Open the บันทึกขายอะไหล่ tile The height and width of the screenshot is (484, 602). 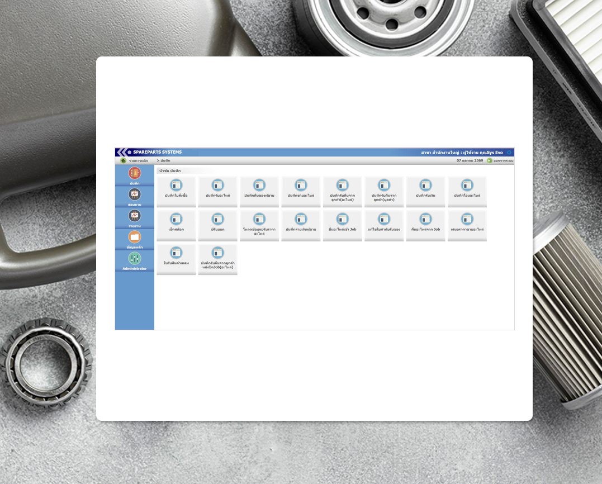[301, 192]
